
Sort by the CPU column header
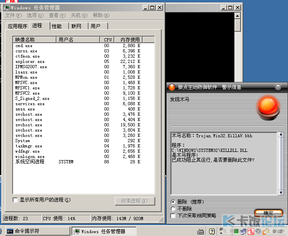pyautogui.click(x=107, y=40)
